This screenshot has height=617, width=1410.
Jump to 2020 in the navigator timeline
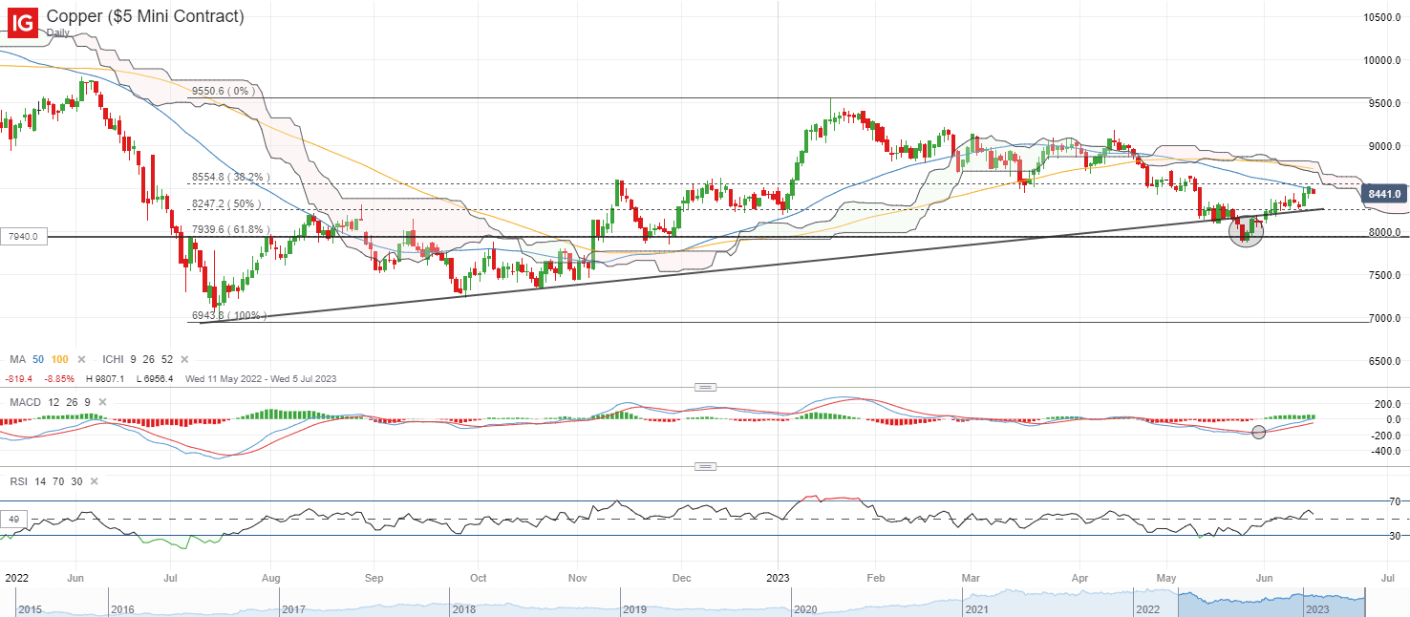805,608
